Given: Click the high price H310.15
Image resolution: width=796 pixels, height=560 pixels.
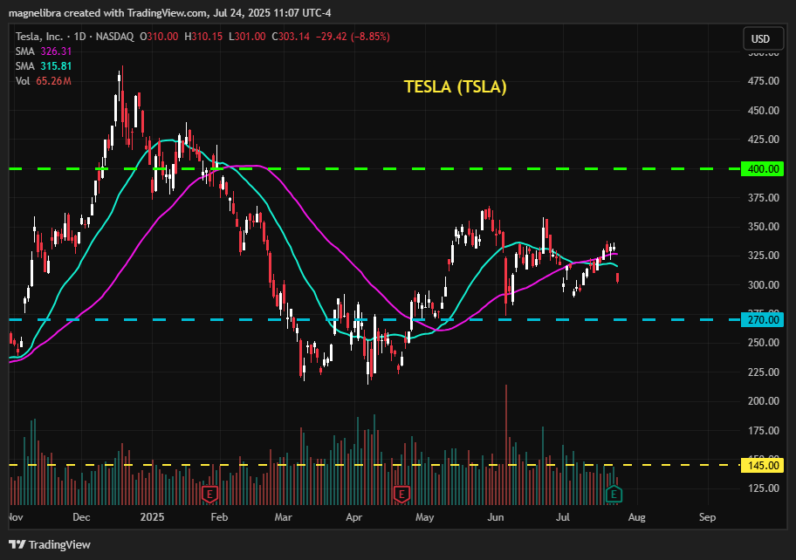Looking at the screenshot, I should pyautogui.click(x=203, y=37).
